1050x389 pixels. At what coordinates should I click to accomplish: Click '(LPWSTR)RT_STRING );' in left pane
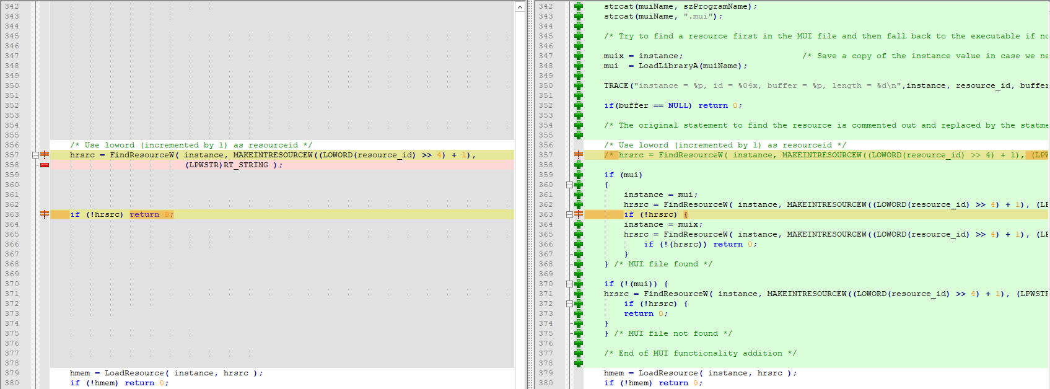tap(234, 165)
